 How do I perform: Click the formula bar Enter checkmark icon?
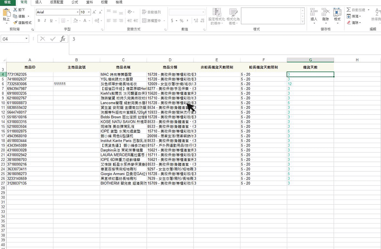[x=53, y=39]
